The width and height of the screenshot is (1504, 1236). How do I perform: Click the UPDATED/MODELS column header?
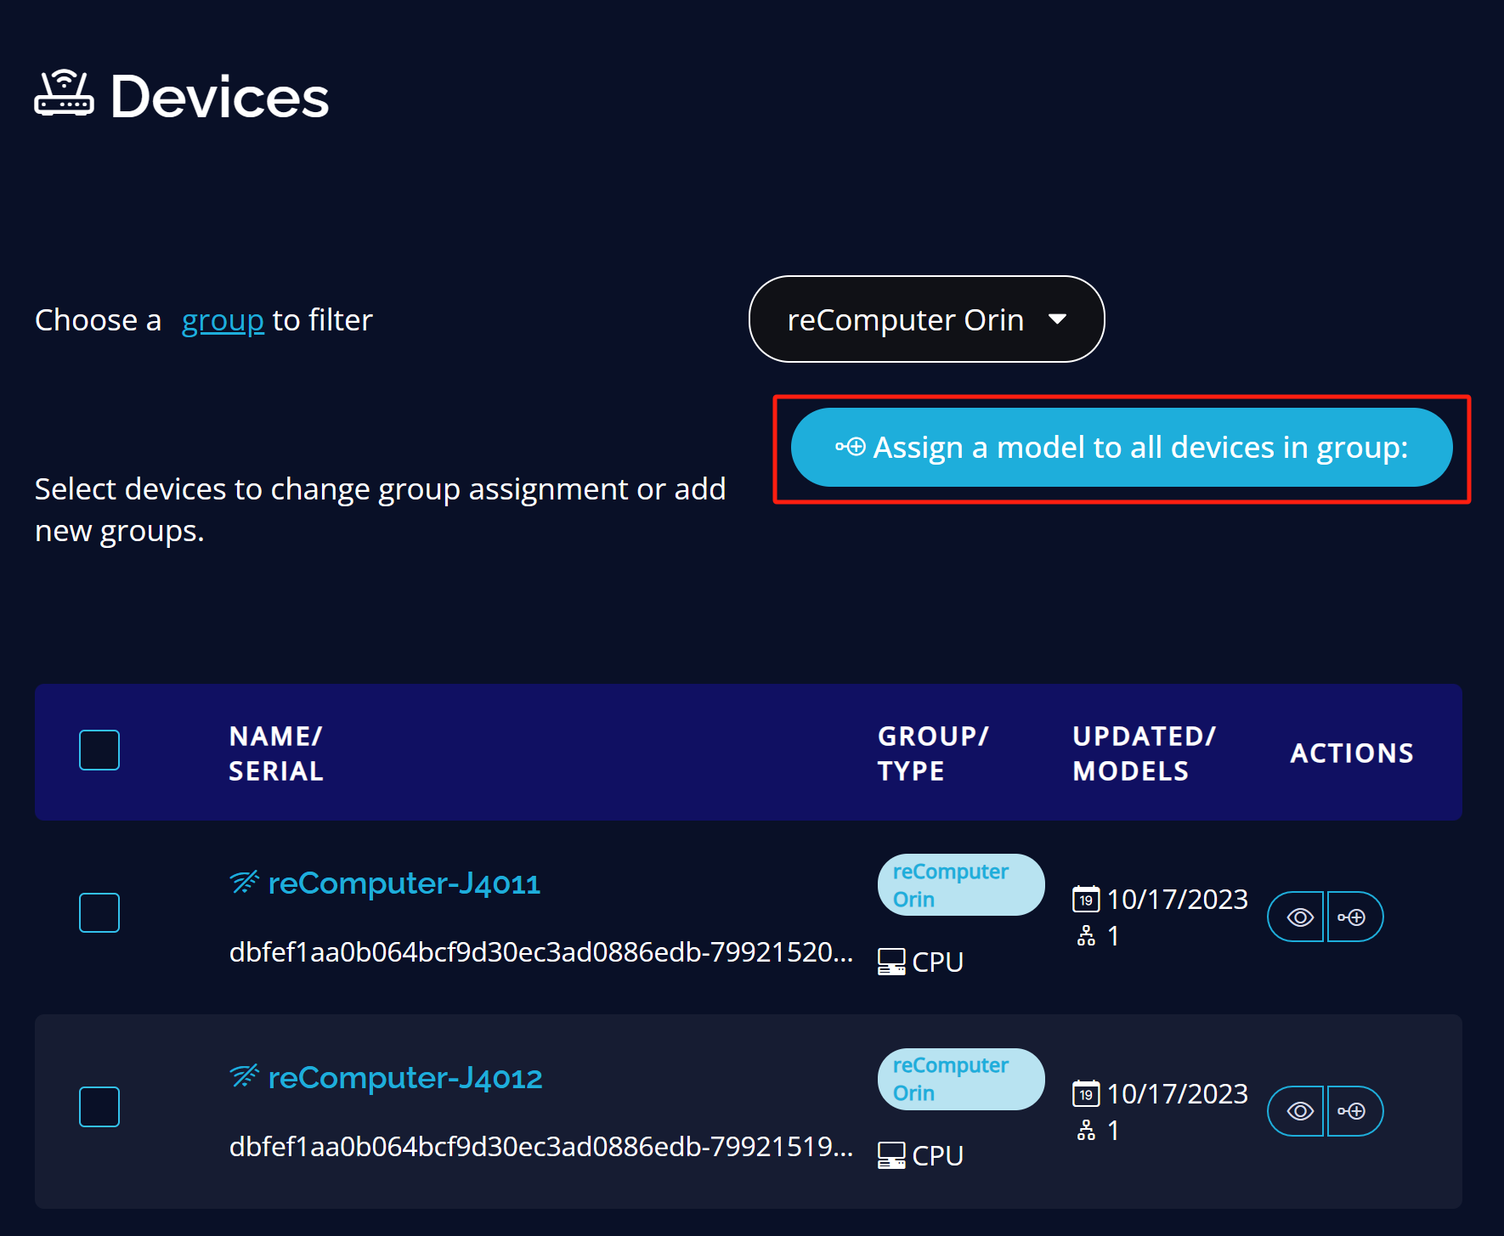[1144, 753]
